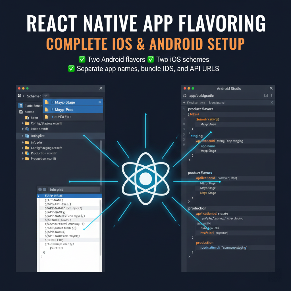291x291 pixels.
Task: Select the $(BUNDLEID; row in Info-plist
Action: point(69,240)
